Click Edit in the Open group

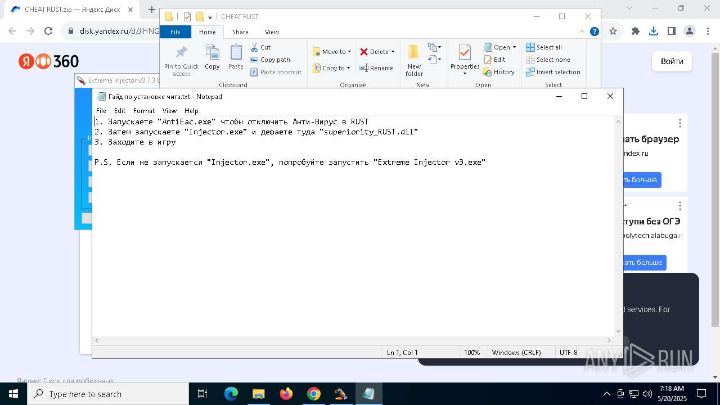(494, 60)
